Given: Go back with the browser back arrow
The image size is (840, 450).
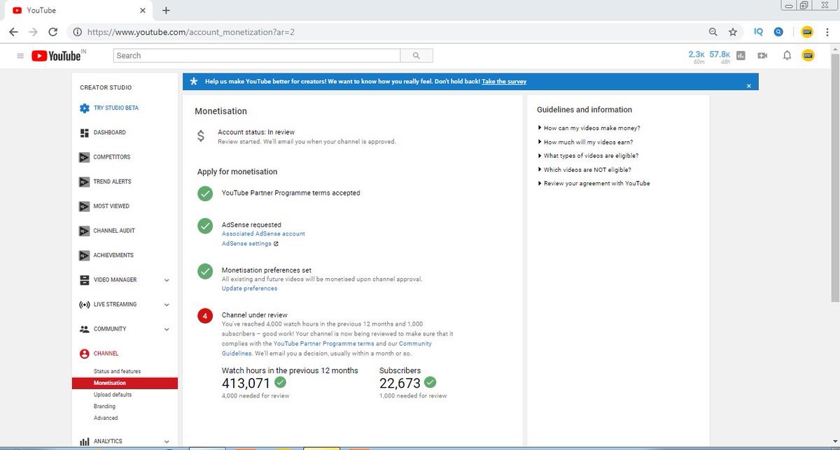Looking at the screenshot, I should [x=13, y=31].
